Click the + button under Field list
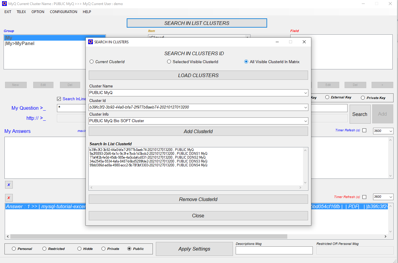 point(382,85)
